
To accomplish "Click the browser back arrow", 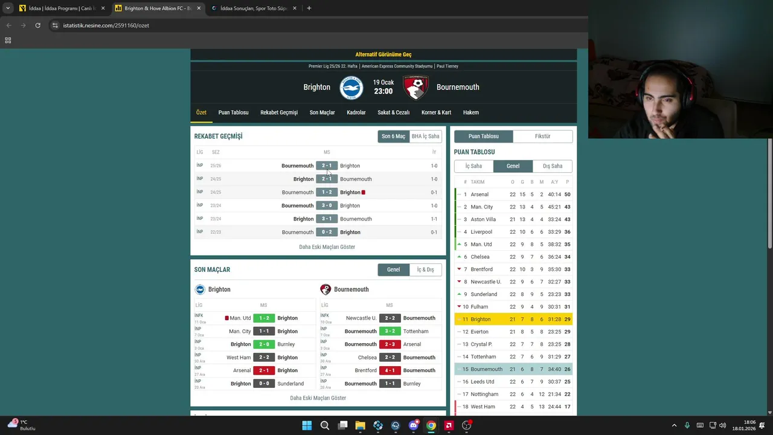I will [x=8, y=25].
